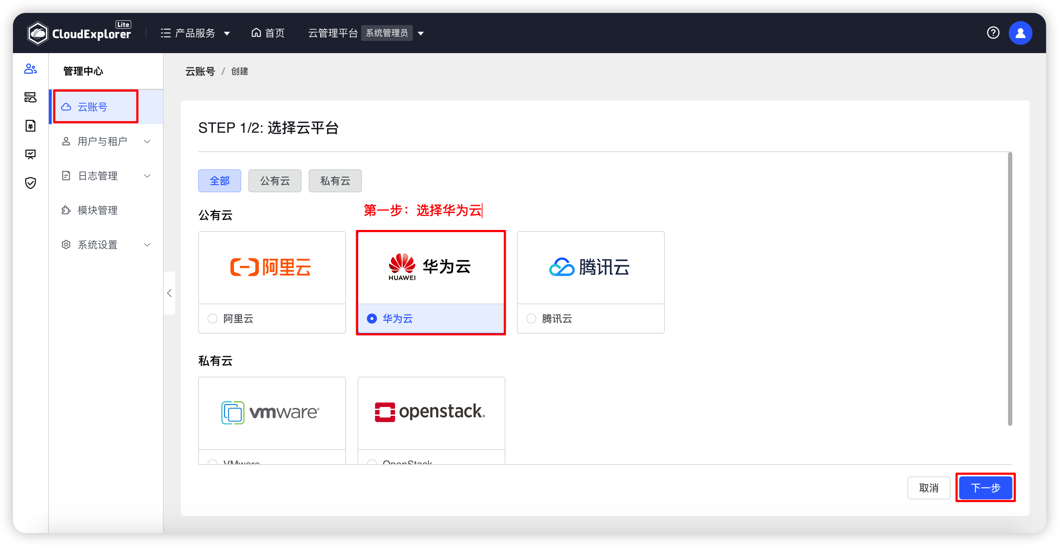Select the security shield sidebar icon
This screenshot has width=1059, height=546.
[31, 183]
